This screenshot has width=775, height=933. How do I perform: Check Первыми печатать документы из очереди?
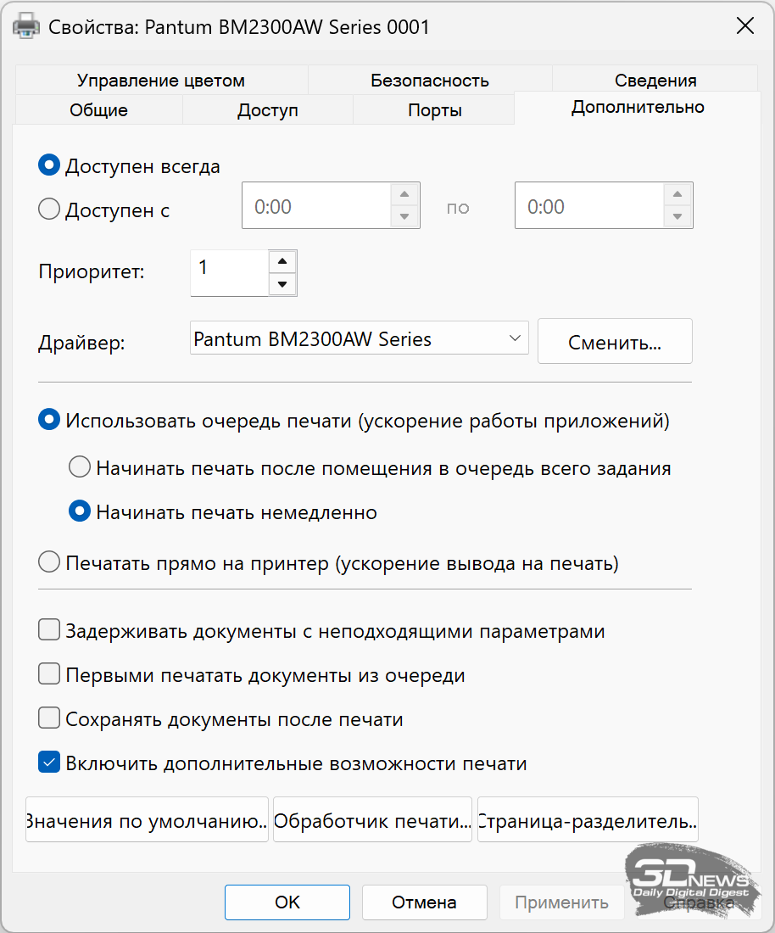tap(50, 675)
